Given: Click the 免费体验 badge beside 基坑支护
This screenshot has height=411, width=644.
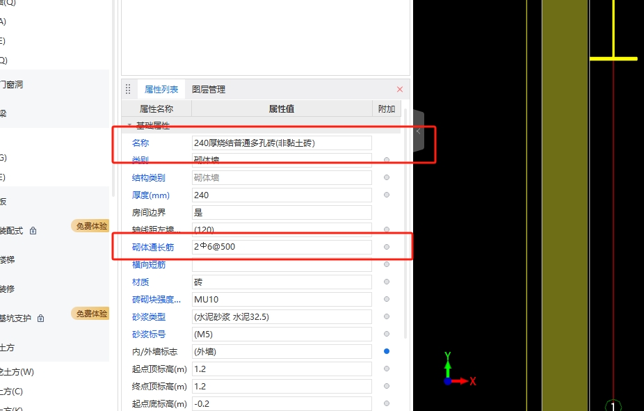Looking at the screenshot, I should click(x=91, y=314).
